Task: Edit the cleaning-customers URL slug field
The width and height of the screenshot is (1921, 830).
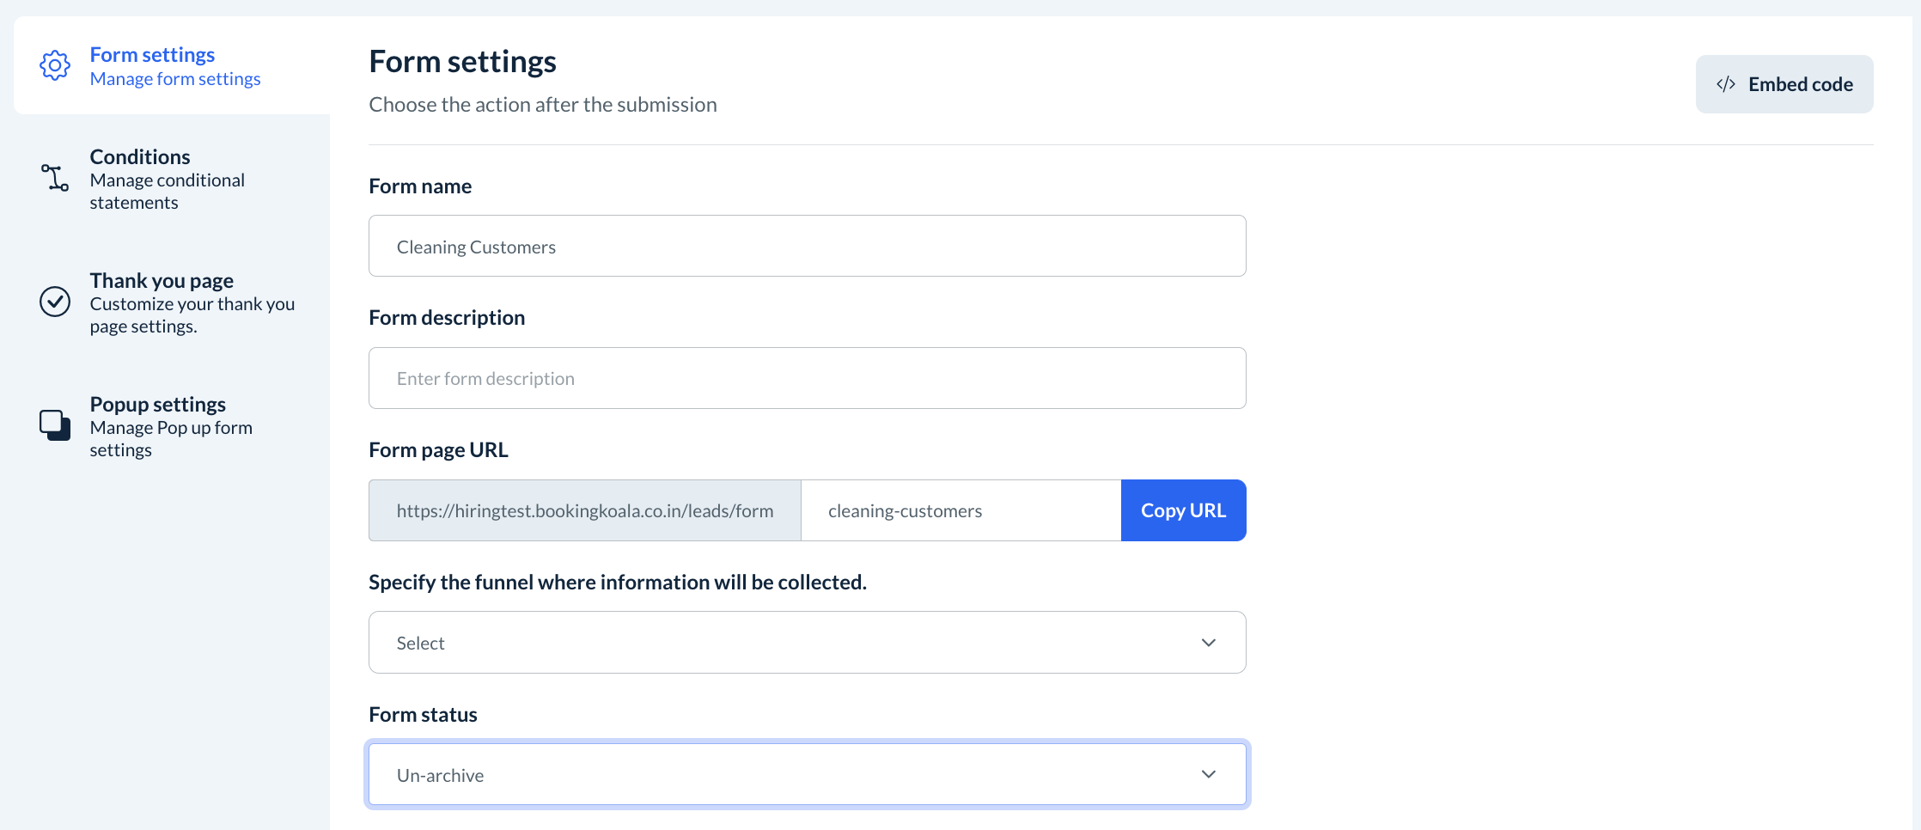Action: click(960, 511)
